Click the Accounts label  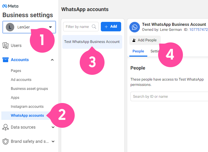tap(20, 60)
